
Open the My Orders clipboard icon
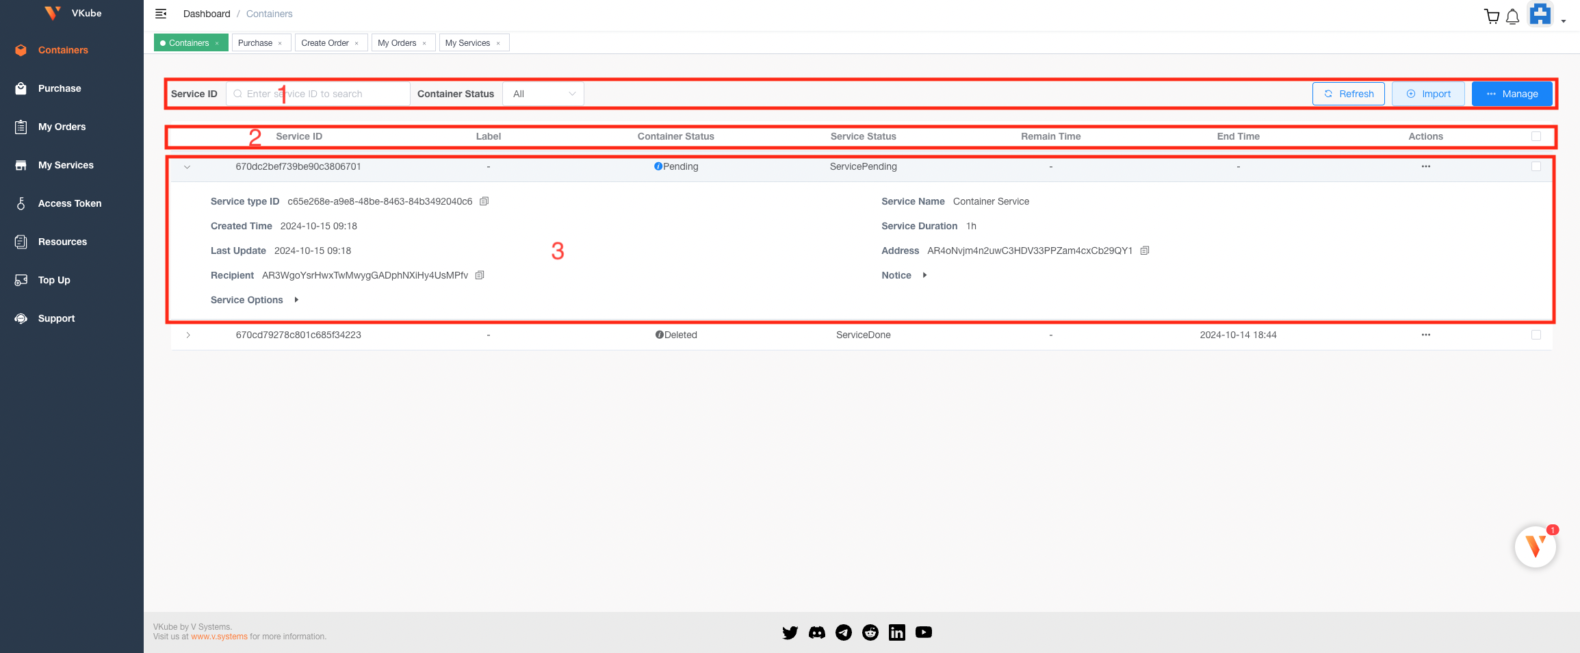pos(21,127)
